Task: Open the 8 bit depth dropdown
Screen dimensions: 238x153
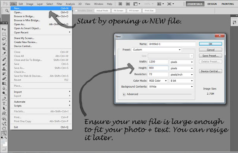Action: [181, 81]
